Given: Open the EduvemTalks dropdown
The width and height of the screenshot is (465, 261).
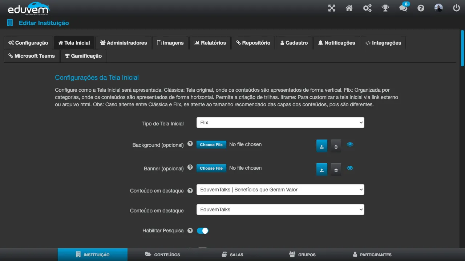Looking at the screenshot, I should point(280,210).
